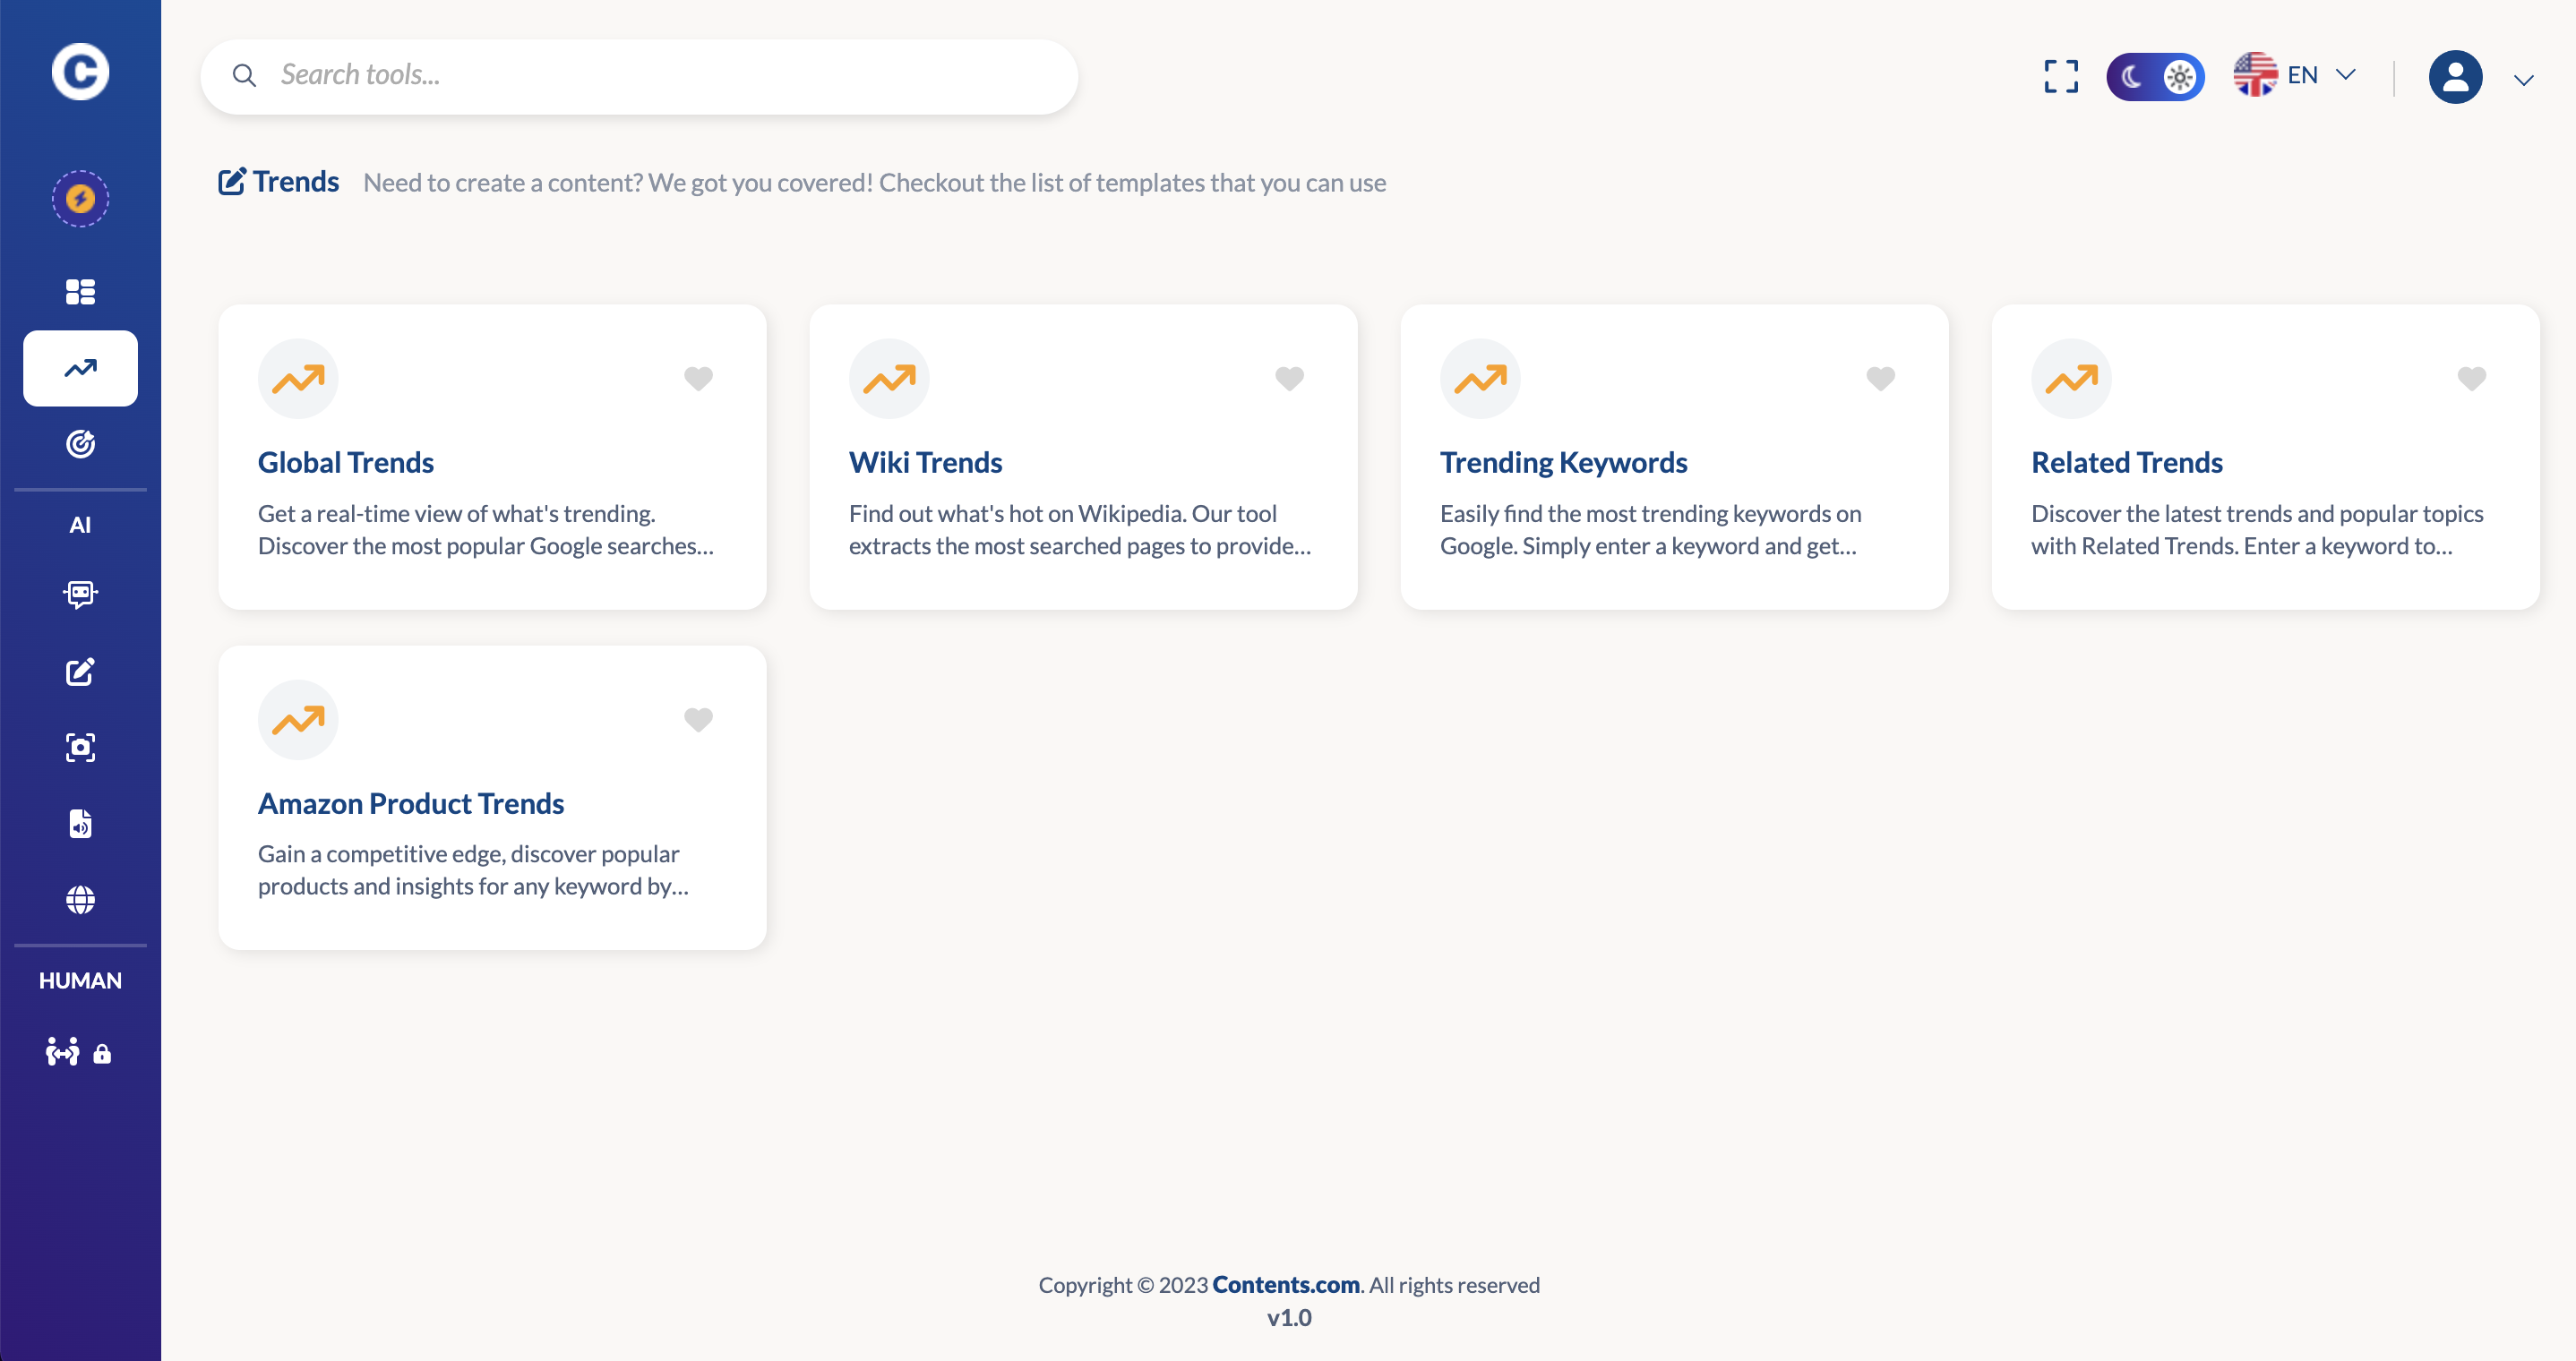Viewport: 2576px width, 1361px height.
Task: Select the Trends sidebar menu item
Action: point(80,368)
